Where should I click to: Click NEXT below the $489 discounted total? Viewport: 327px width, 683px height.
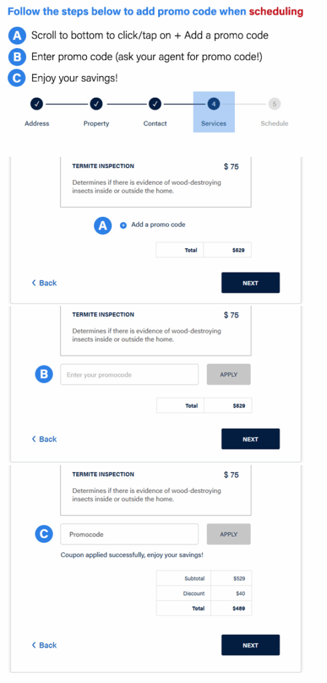coord(250,645)
